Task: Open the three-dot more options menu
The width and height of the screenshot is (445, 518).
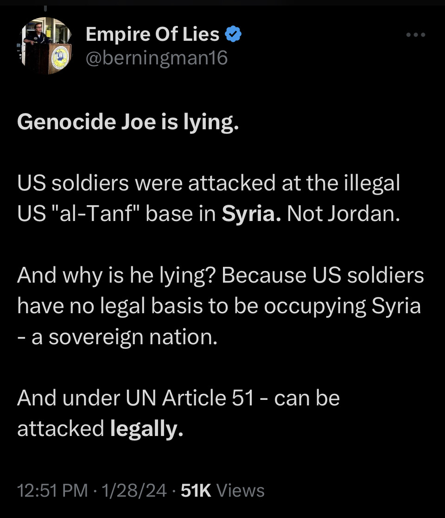Action: tap(416, 34)
